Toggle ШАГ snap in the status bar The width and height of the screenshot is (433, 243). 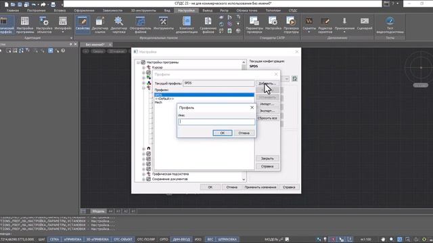[41, 239]
